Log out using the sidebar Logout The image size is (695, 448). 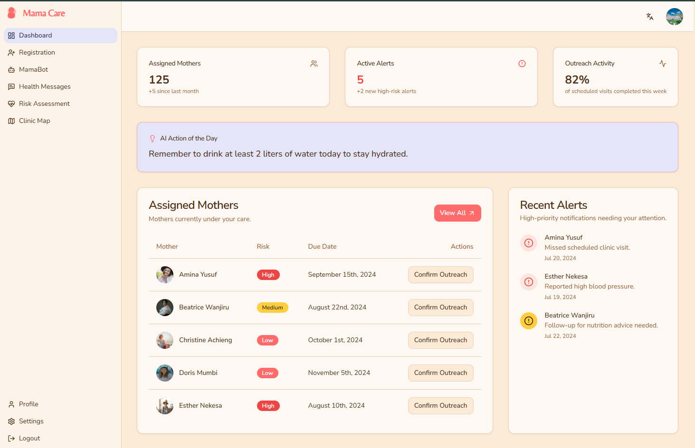tap(29, 439)
